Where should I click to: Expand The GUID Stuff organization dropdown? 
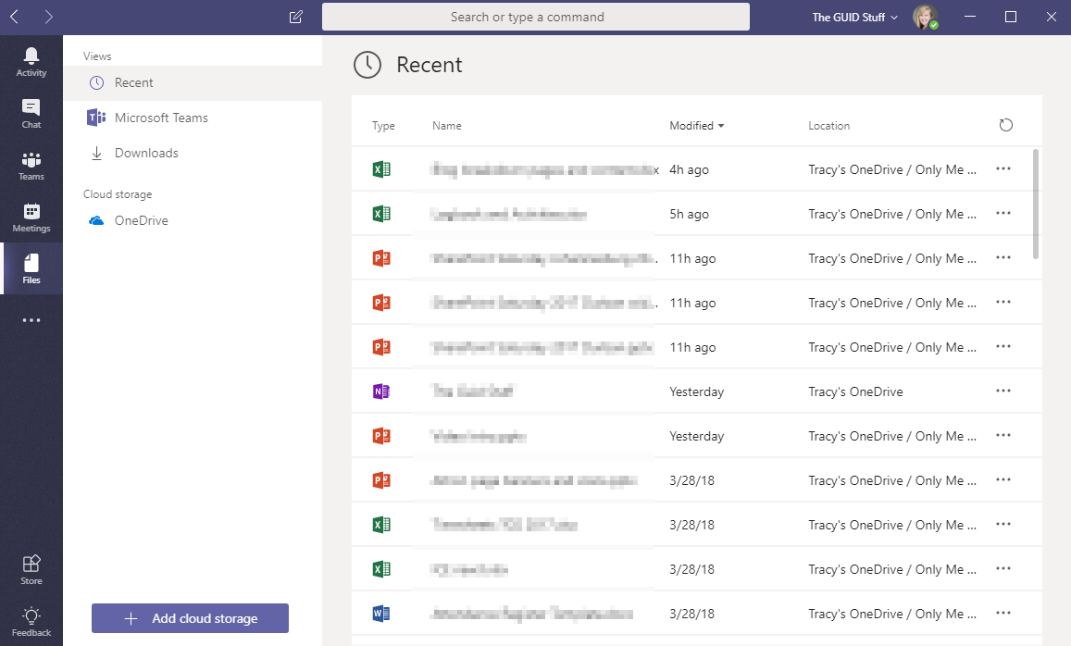(854, 17)
